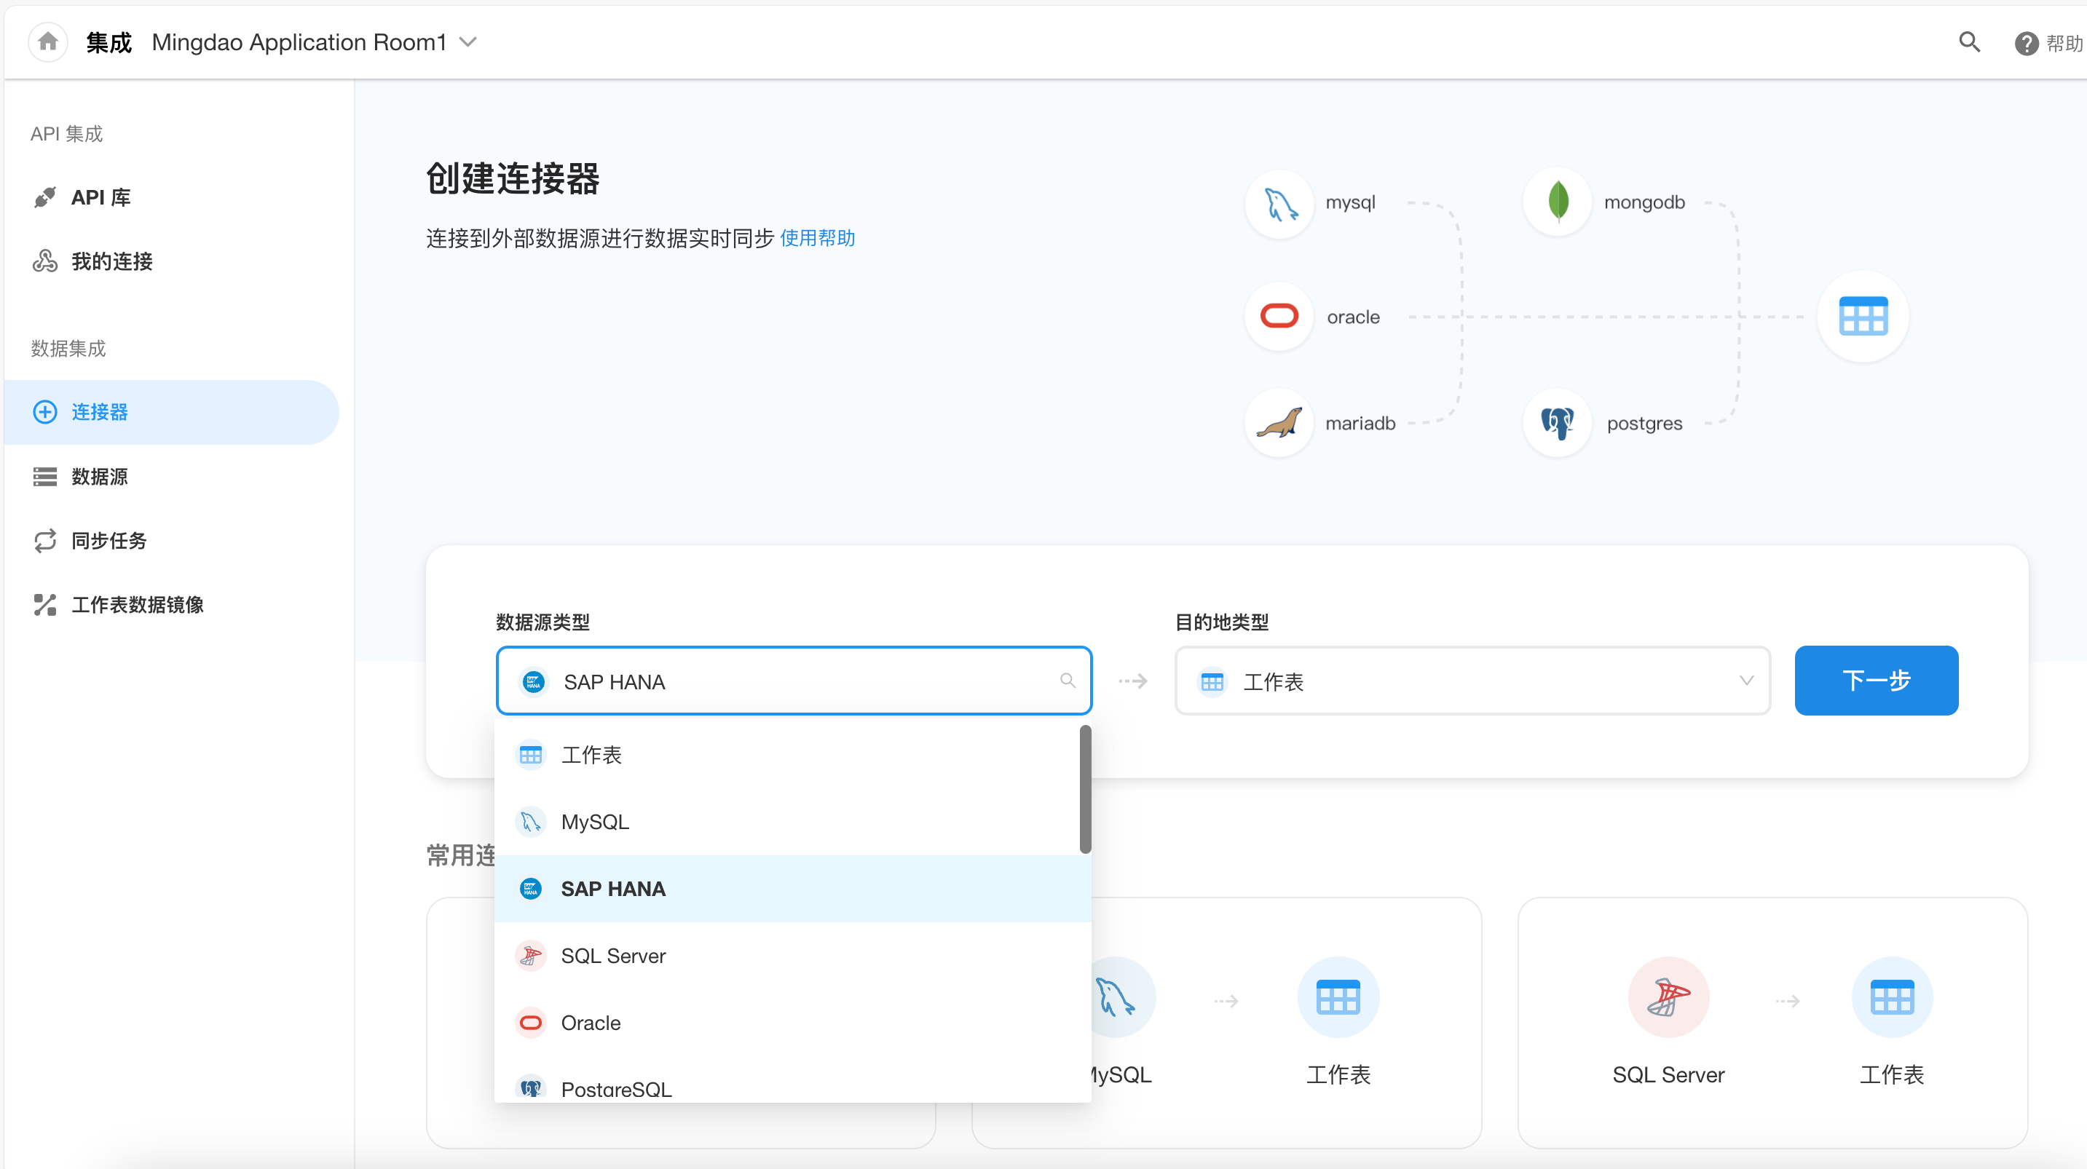Click the 我的连接 webhook icon

pyautogui.click(x=45, y=261)
